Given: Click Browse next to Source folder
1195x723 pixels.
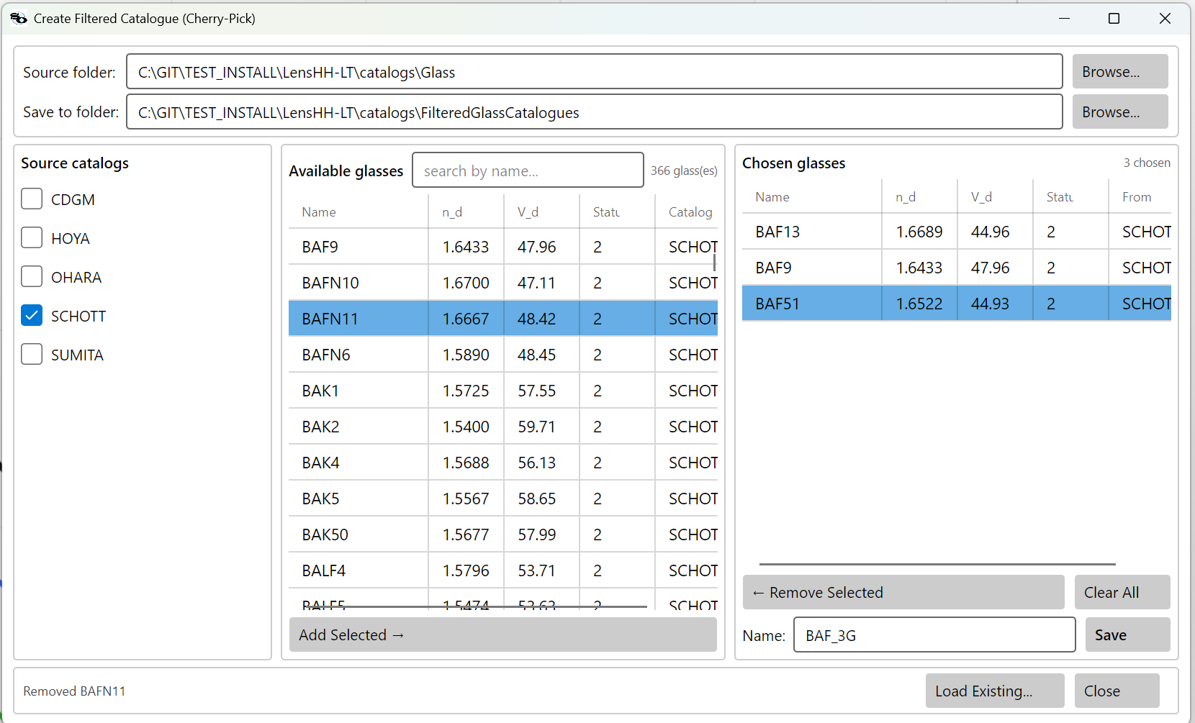Looking at the screenshot, I should [x=1120, y=72].
